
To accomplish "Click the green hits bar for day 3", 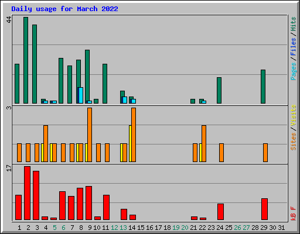I will [35, 64].
